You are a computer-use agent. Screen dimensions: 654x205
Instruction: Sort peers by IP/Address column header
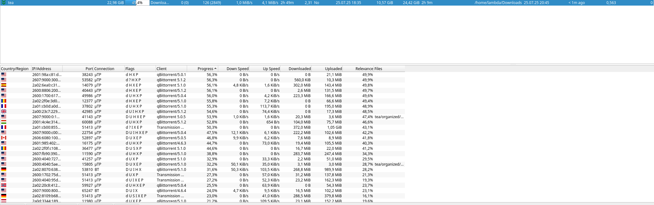click(x=47, y=69)
